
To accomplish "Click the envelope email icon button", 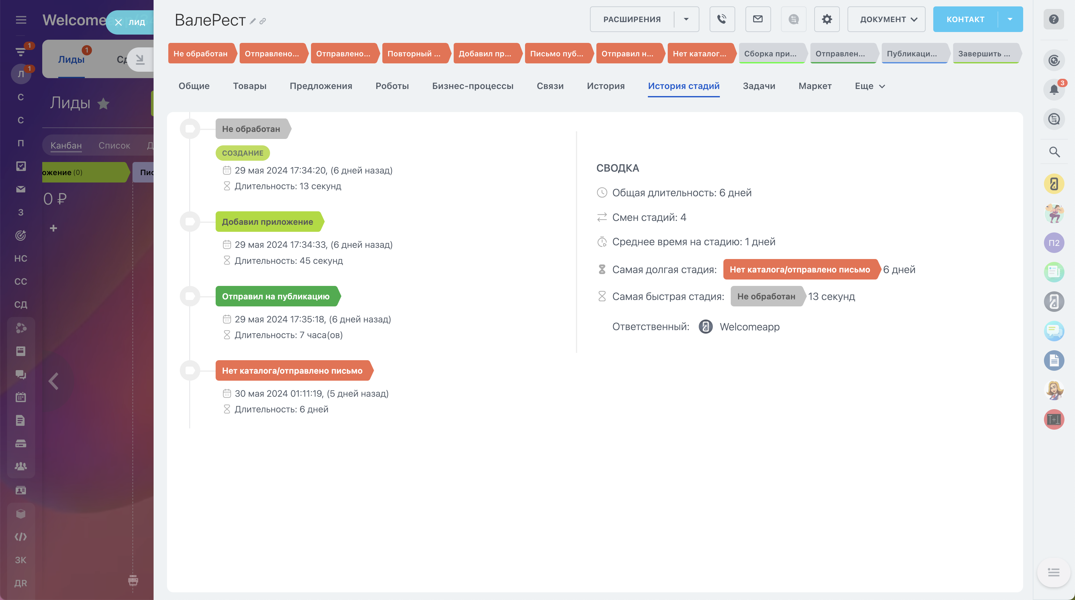I will coord(757,19).
